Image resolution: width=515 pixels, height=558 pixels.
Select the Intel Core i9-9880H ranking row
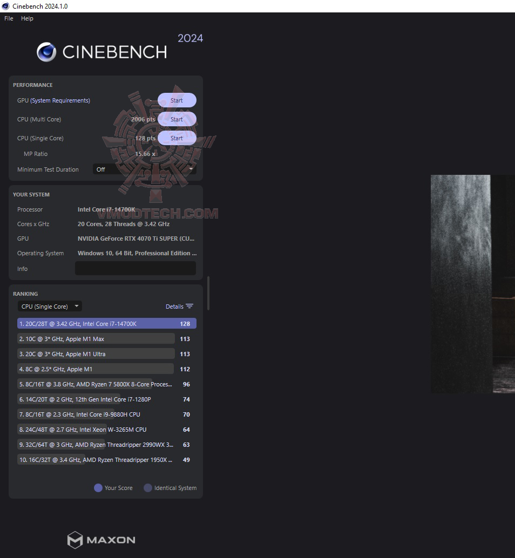(107, 414)
